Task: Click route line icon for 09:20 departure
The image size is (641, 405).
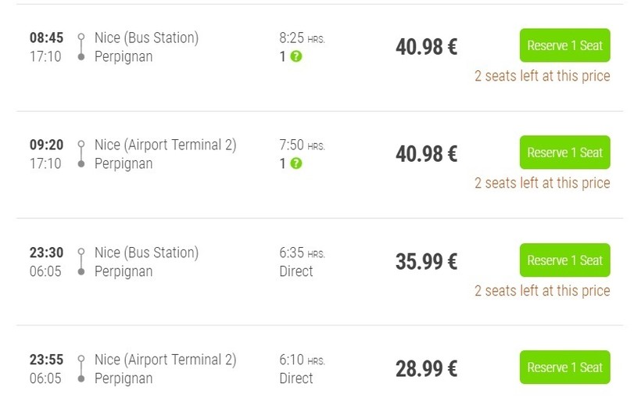Action: pos(81,154)
